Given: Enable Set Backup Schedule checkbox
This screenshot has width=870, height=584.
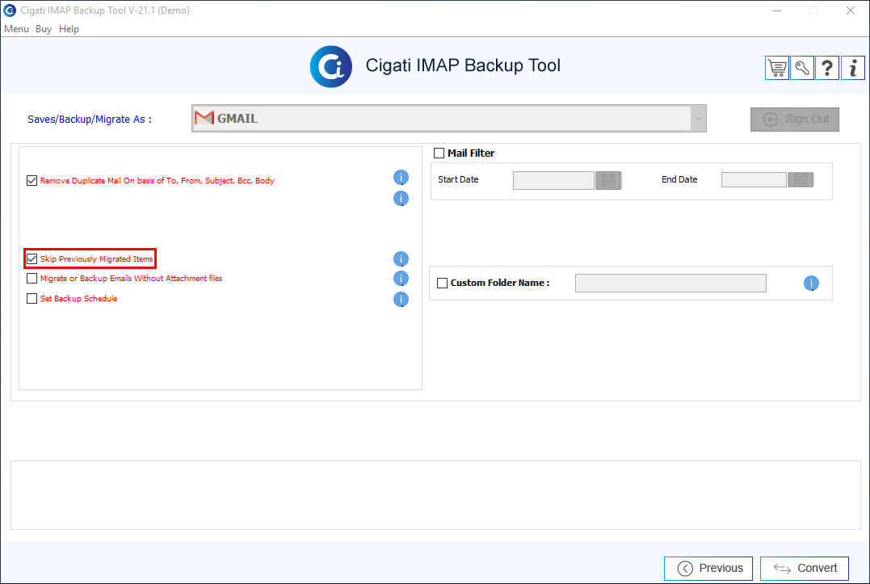Looking at the screenshot, I should click(32, 298).
